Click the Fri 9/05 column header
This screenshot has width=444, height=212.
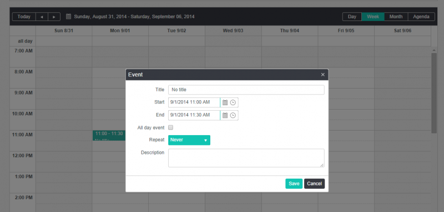click(x=346, y=31)
